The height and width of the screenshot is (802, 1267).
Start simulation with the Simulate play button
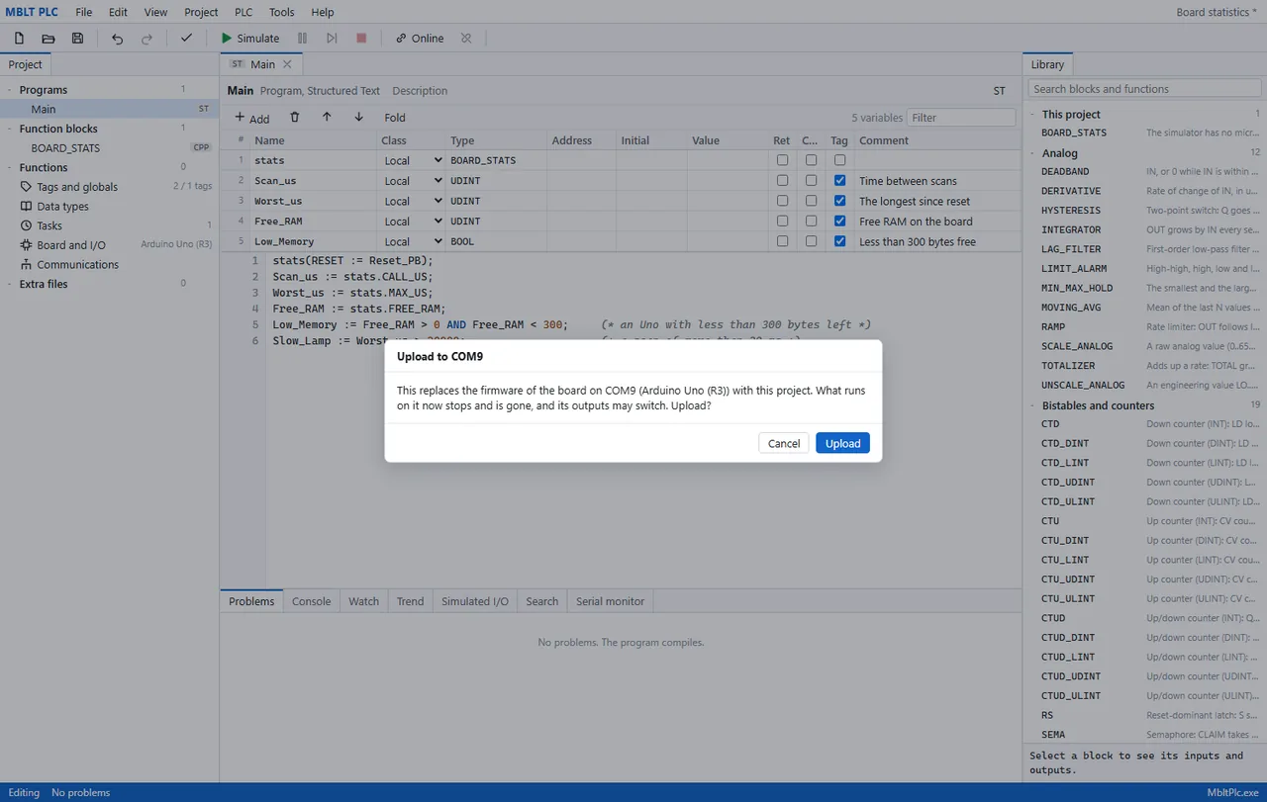250,39
